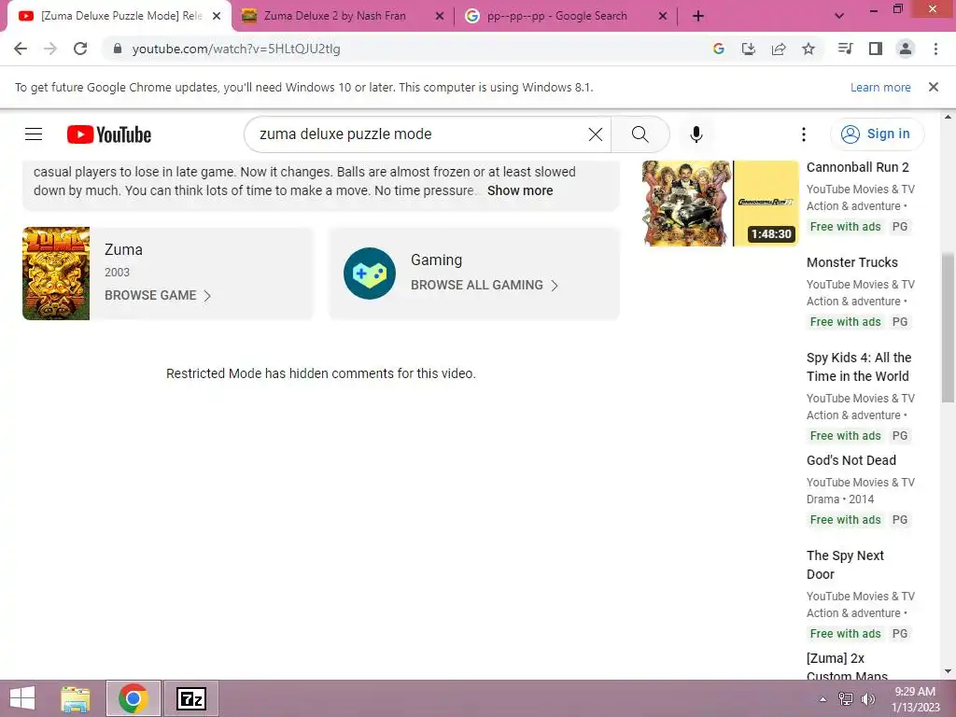Go back using the browser back arrow
The height and width of the screenshot is (717, 956).
click(21, 49)
